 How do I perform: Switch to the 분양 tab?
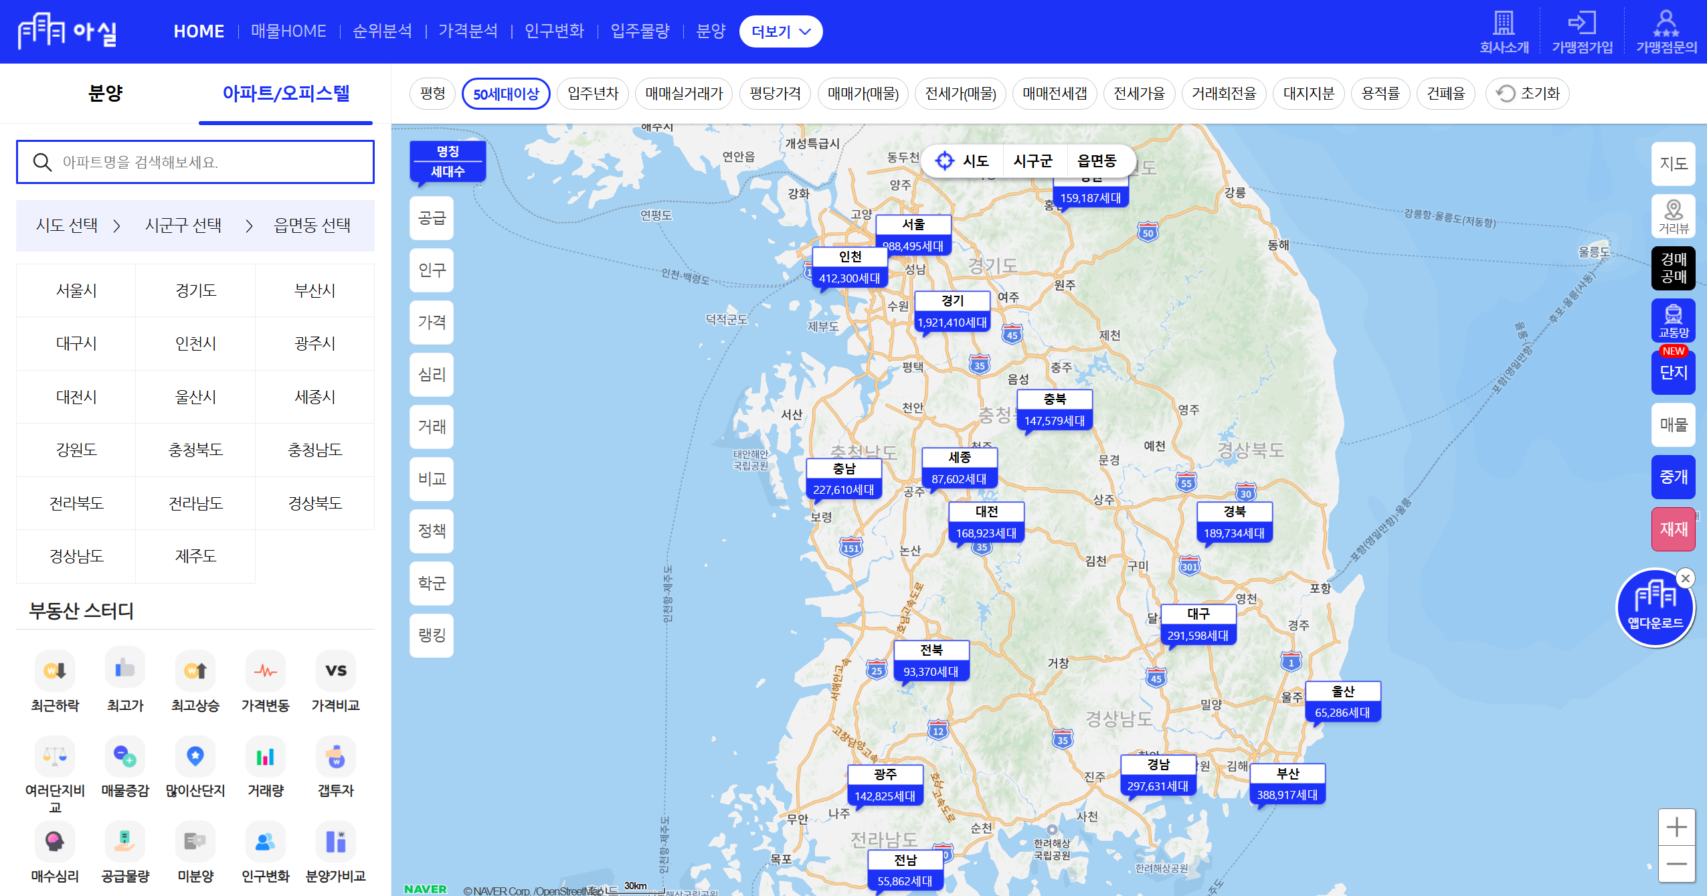click(106, 93)
